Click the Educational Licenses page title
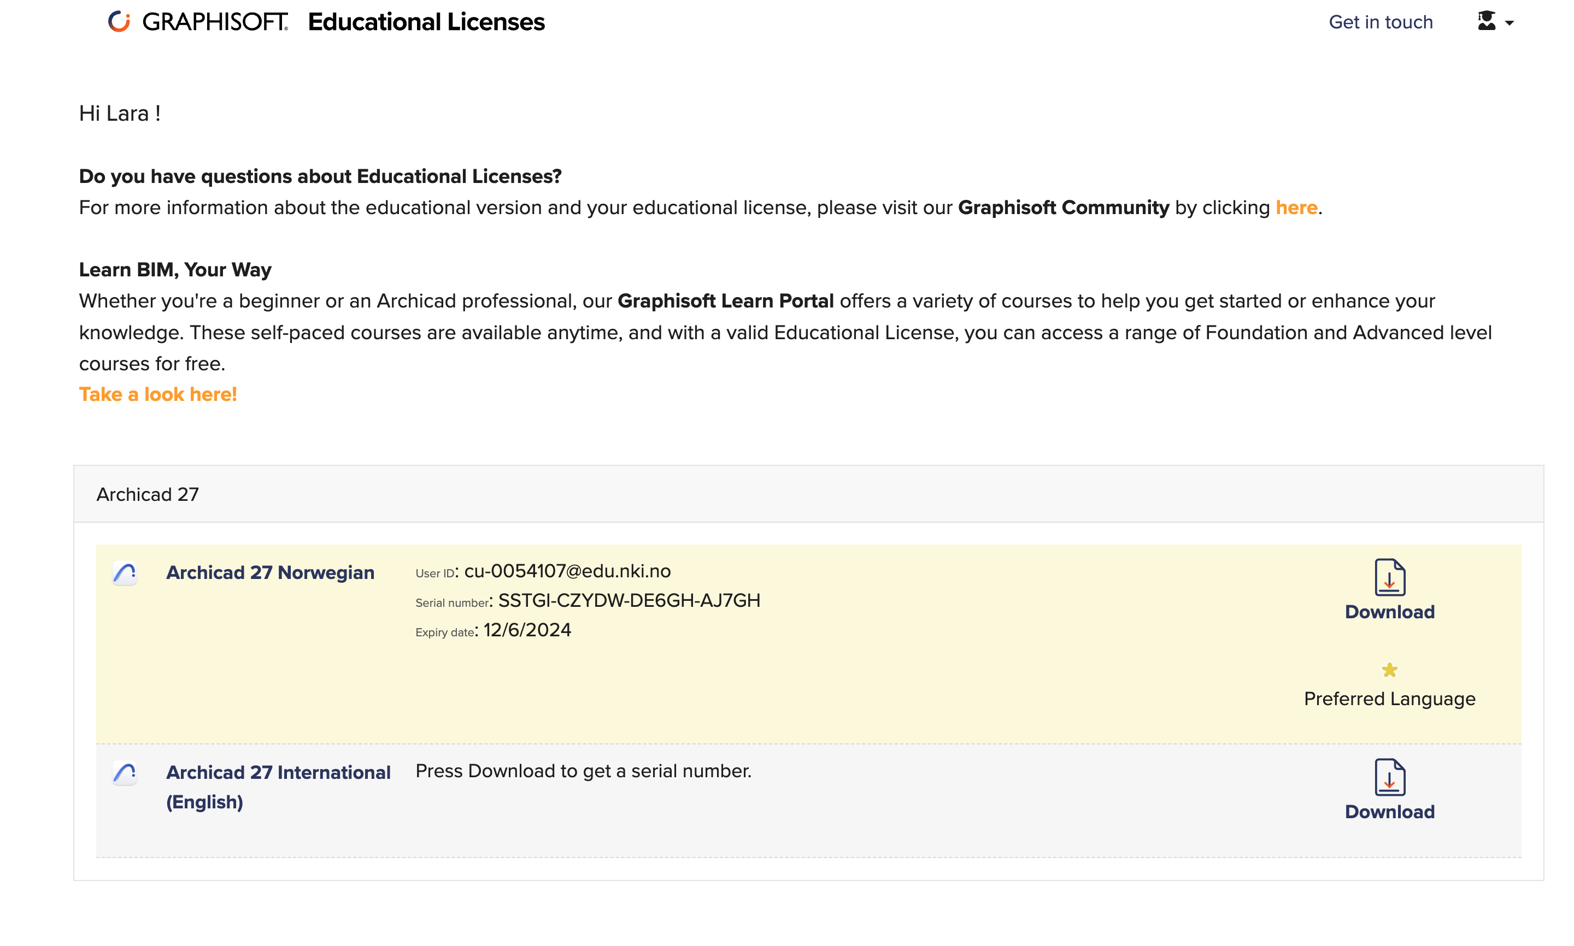This screenshot has width=1574, height=946. [x=426, y=22]
